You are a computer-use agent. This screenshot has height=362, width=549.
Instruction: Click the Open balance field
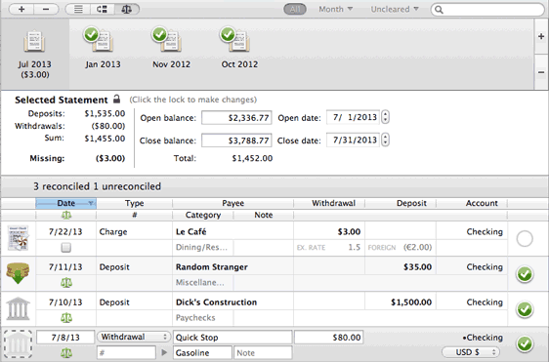[236, 118]
